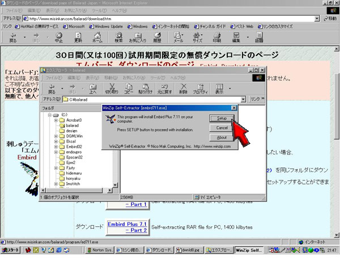Click the History icon in Internet Explorer toolbar
340x258 pixels.
point(157,37)
